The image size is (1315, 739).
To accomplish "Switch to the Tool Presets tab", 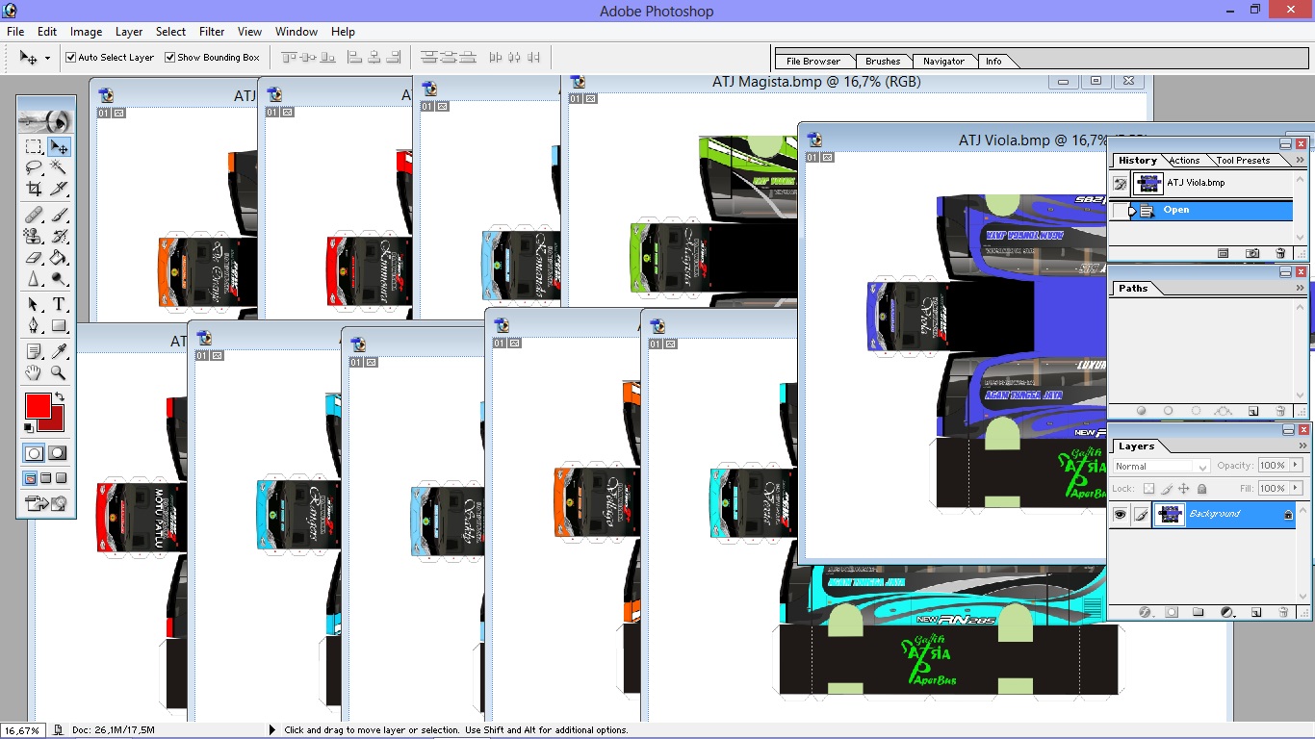I will click(1244, 161).
